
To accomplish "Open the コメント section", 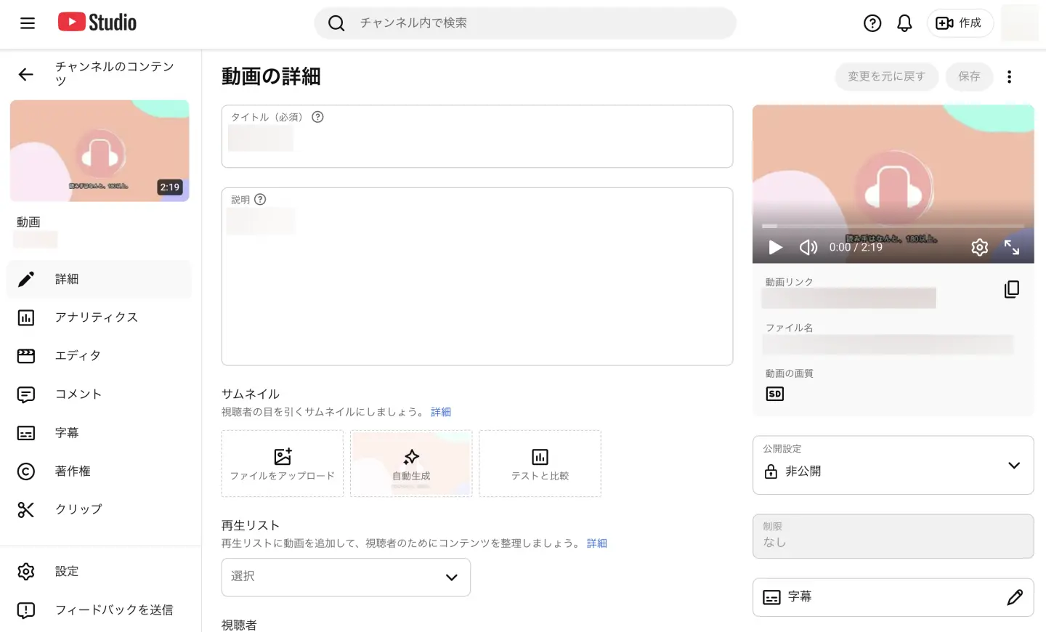I will pos(25,394).
